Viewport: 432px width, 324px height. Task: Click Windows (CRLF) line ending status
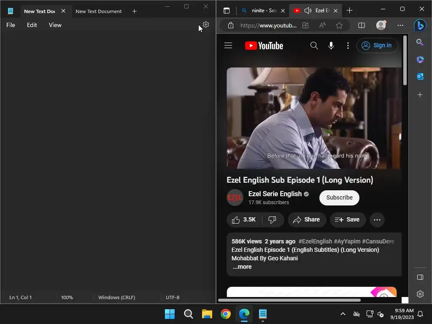point(117,297)
